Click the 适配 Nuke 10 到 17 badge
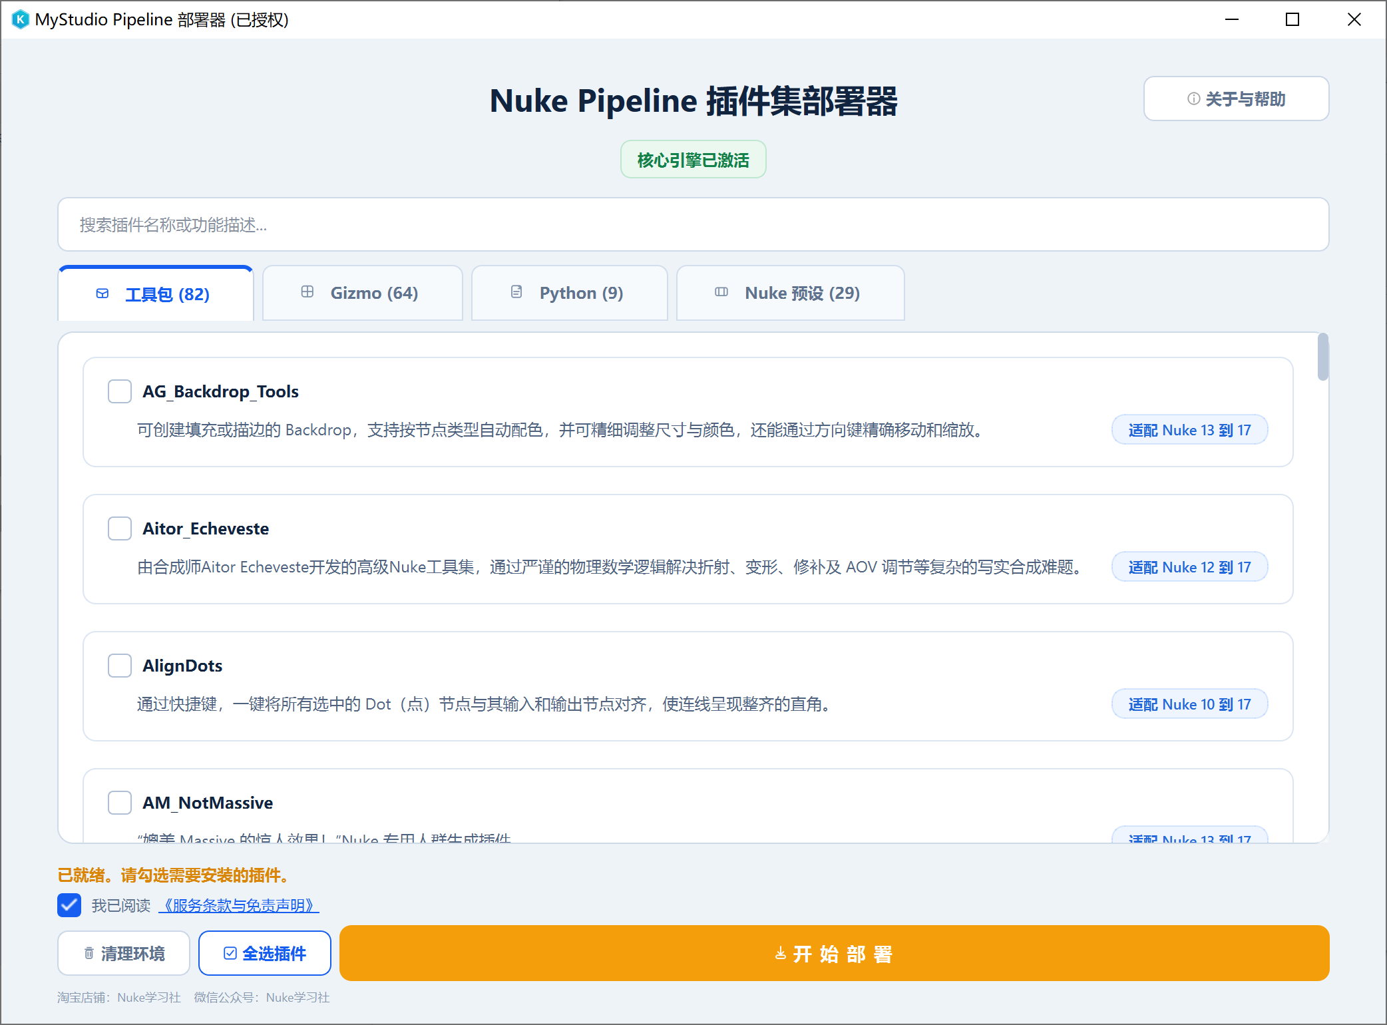 click(x=1190, y=704)
